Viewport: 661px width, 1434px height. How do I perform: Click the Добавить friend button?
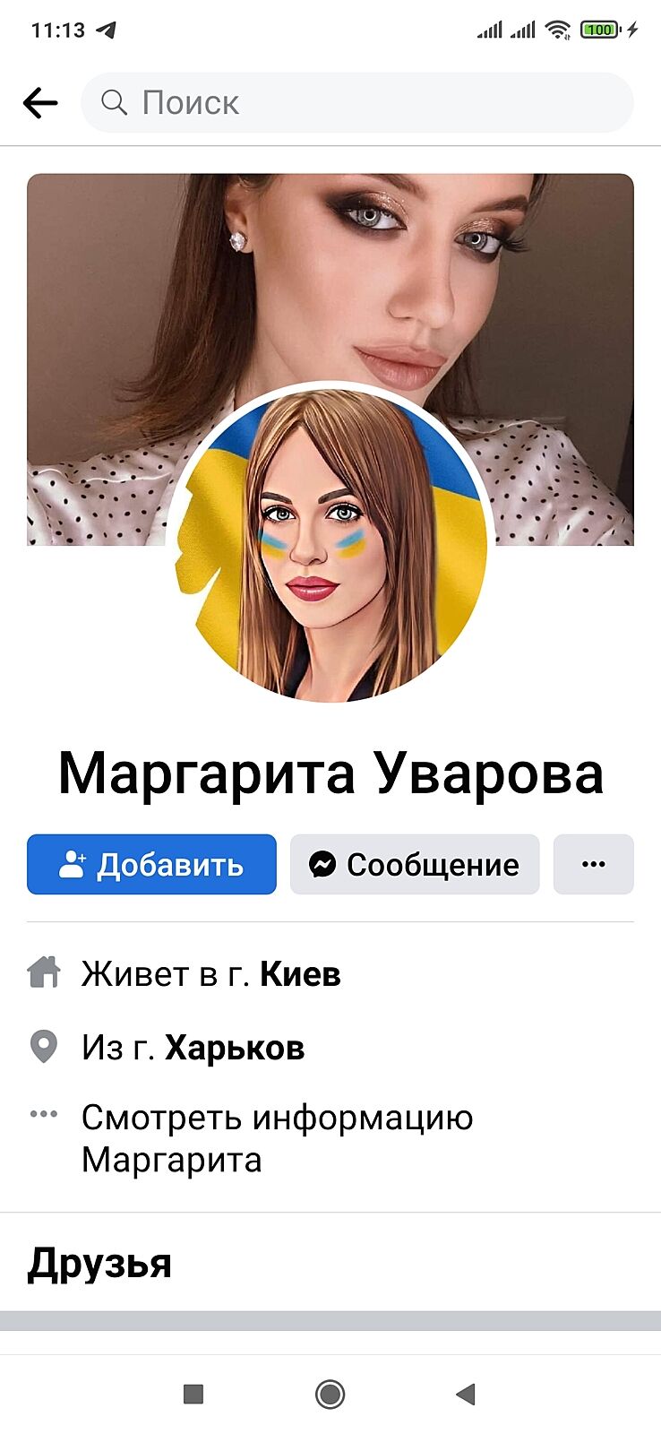coord(151,864)
